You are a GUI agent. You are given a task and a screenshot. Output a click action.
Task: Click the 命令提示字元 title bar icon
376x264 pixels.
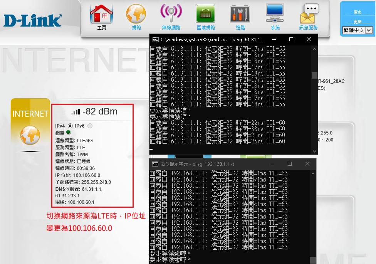[155, 164]
